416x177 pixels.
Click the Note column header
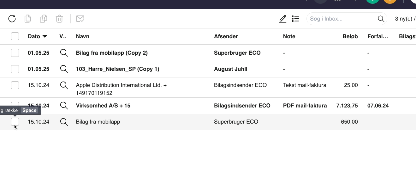[289, 36]
